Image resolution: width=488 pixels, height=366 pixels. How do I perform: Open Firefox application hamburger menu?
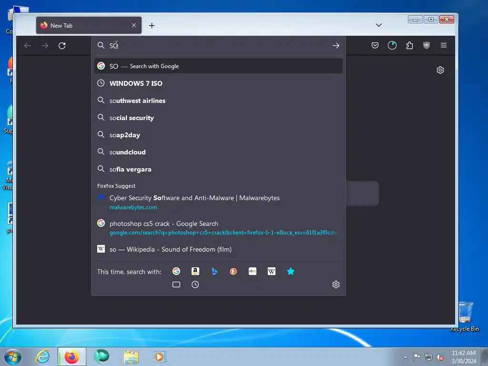[x=444, y=45]
